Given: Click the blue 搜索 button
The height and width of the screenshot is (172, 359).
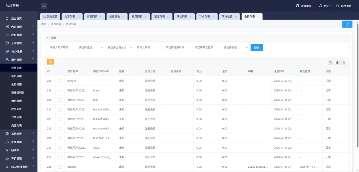Looking at the screenshot, I should (x=257, y=48).
